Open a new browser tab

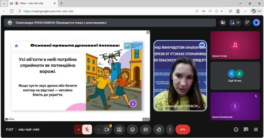click(61, 3)
